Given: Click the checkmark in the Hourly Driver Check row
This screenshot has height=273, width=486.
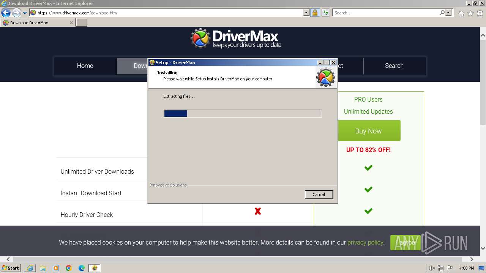Looking at the screenshot, I should pos(368,211).
